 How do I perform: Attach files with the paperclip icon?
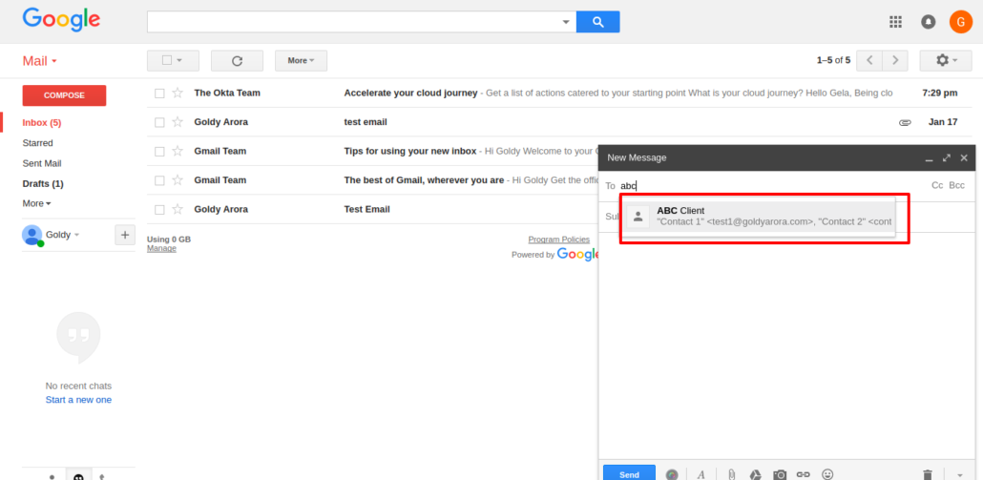[x=731, y=475]
